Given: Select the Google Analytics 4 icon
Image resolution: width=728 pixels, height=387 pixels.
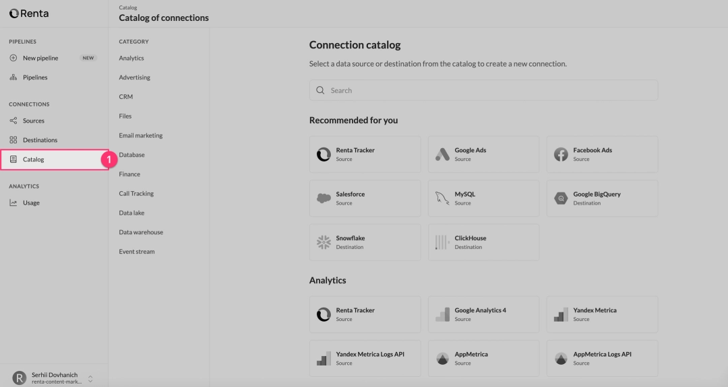Looking at the screenshot, I should coord(442,314).
